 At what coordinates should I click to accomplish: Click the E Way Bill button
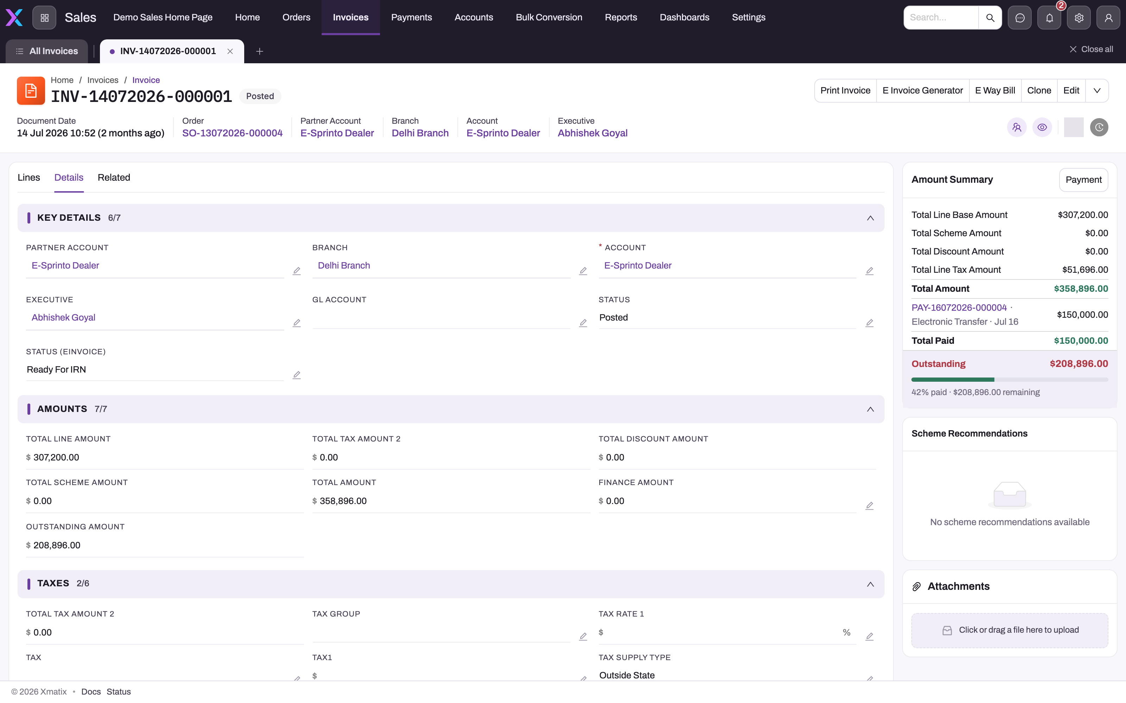click(x=995, y=91)
